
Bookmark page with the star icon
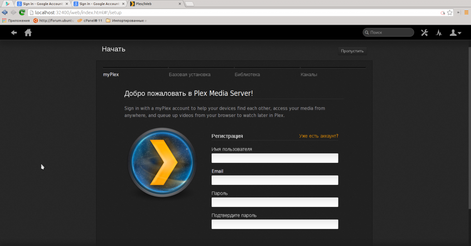449,12
